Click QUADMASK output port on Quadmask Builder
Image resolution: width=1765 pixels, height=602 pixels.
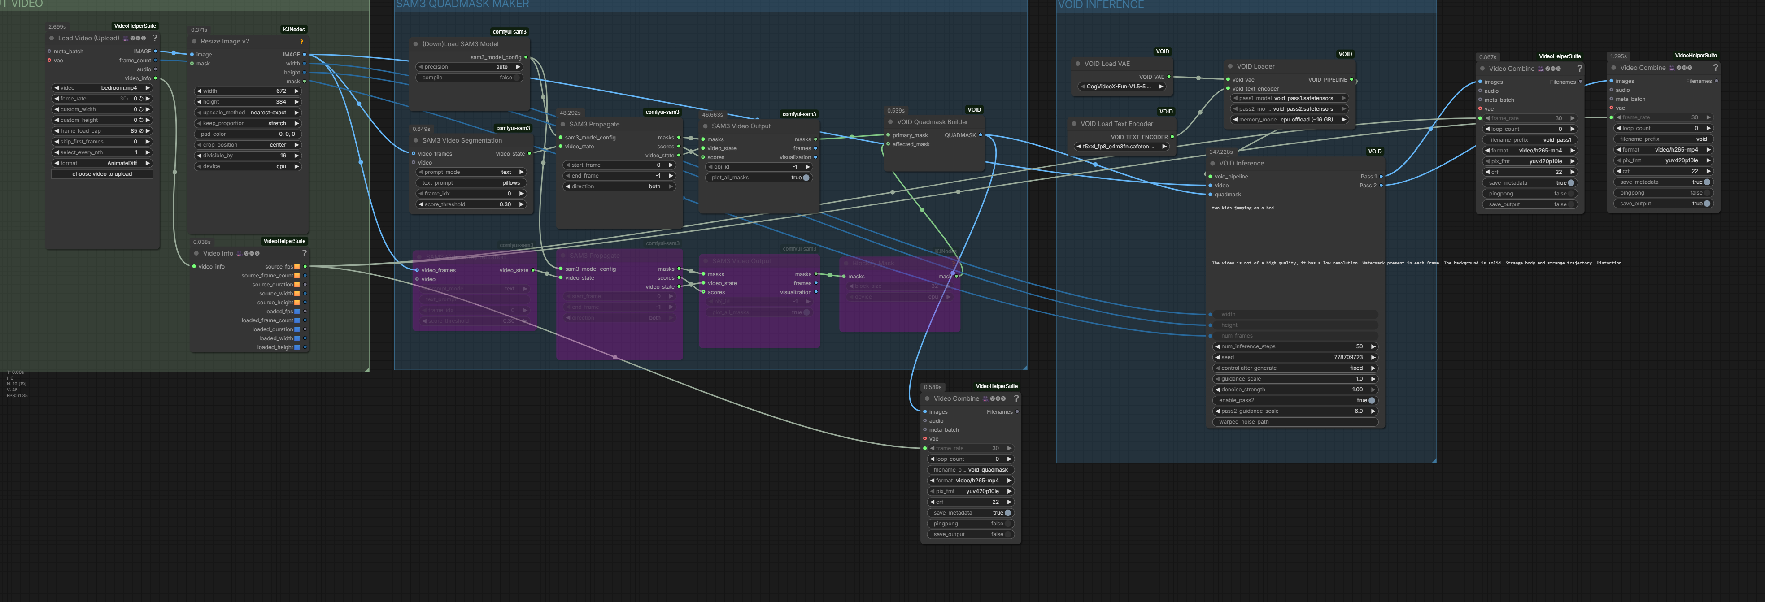981,135
